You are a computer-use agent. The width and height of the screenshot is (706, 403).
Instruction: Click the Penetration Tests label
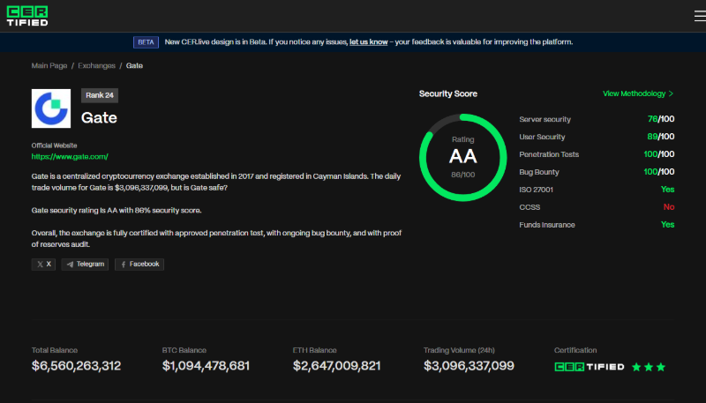[549, 154]
